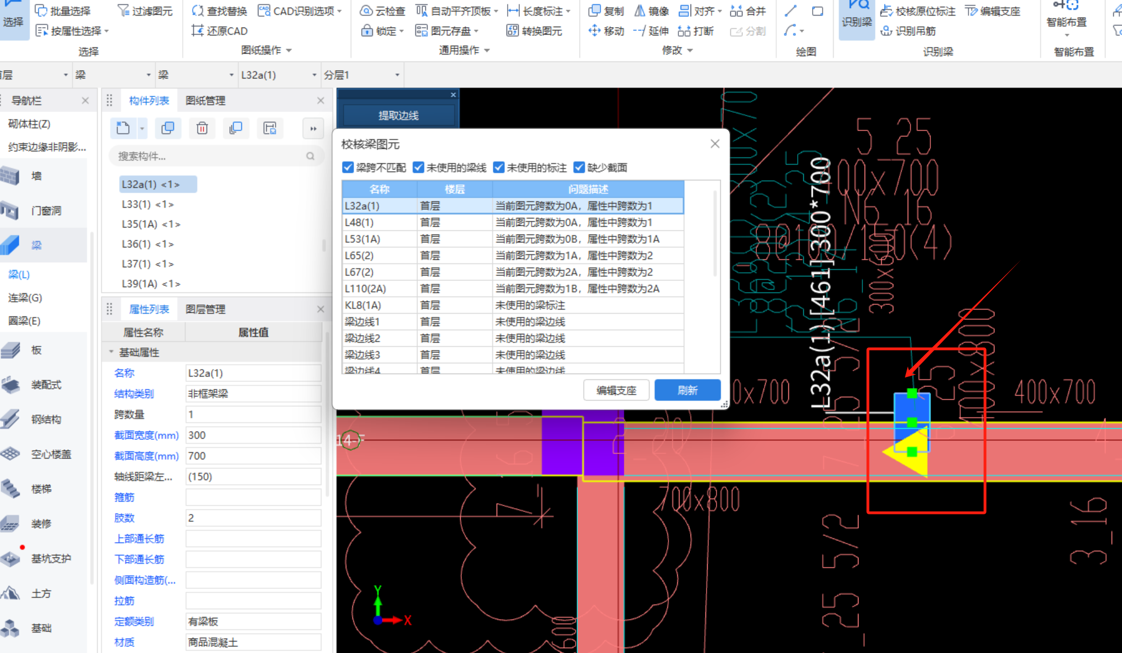Click the component save-to-library icon
This screenshot has width=1122, height=653.
point(270,128)
